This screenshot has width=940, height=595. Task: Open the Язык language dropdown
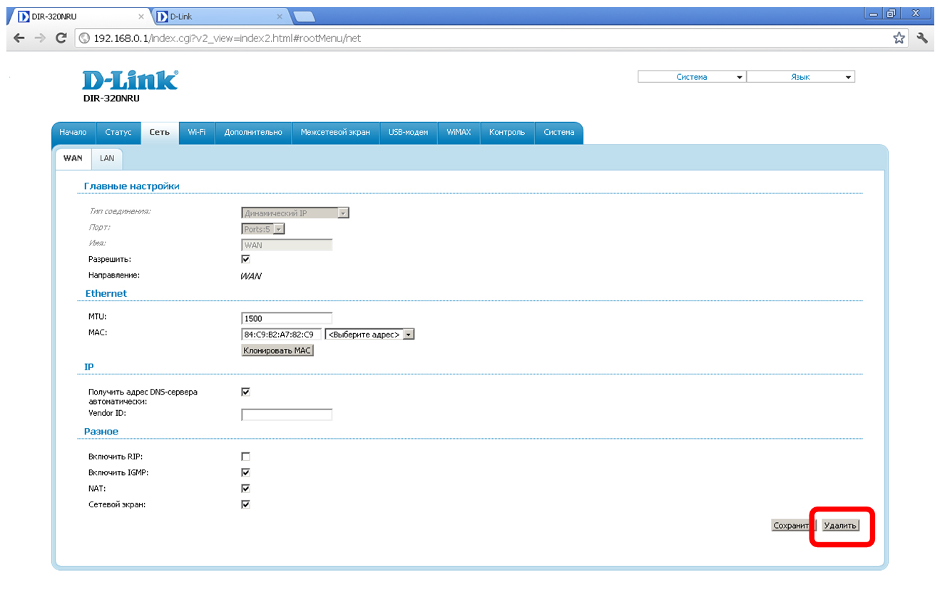coord(800,77)
